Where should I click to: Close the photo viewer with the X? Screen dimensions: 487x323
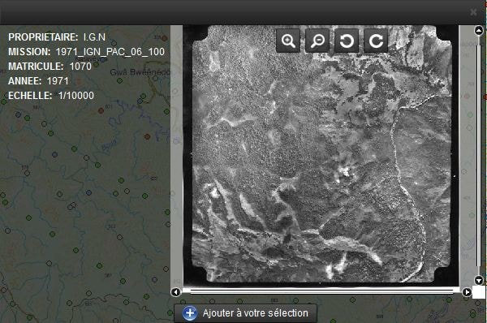pyautogui.click(x=473, y=12)
